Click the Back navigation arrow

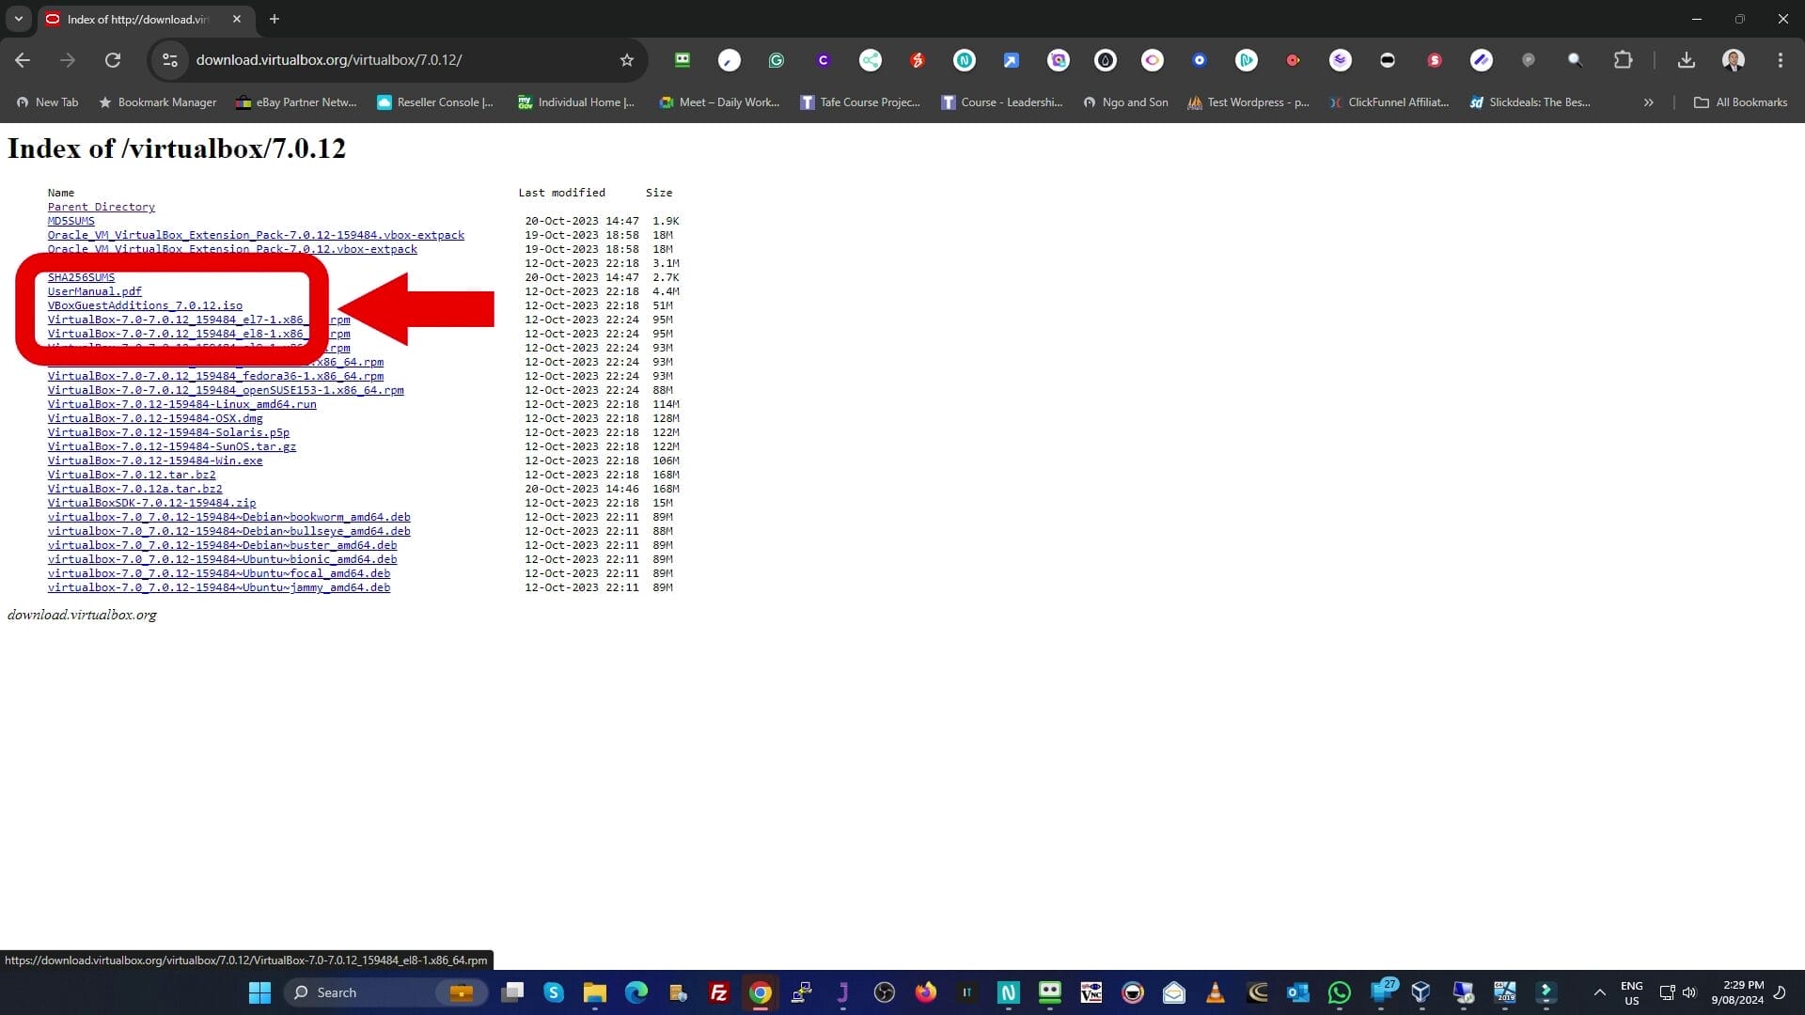(23, 60)
